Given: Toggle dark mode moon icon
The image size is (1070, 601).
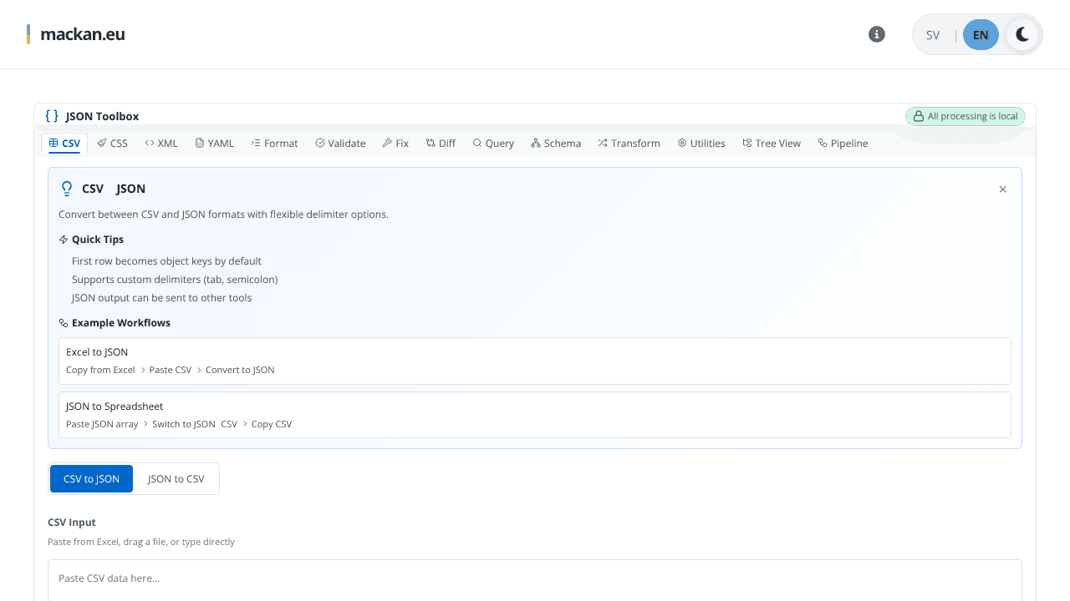Looking at the screenshot, I should (x=1022, y=34).
